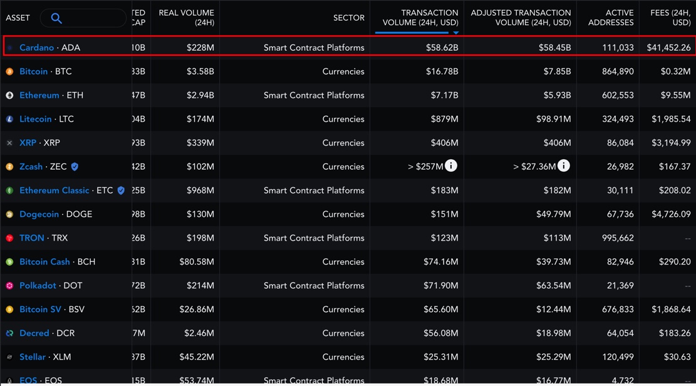Viewport: 696px width, 386px height.
Task: Click the Cardano logo icon
Action: click(x=9, y=48)
